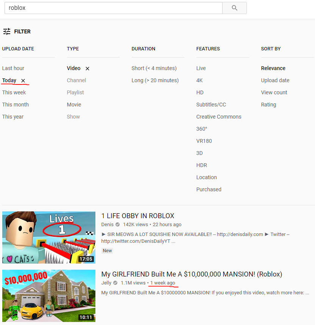The width and height of the screenshot is (315, 325).
Task: Click the 1 LIFE OBBY video thumbnail
Action: tap(49, 237)
